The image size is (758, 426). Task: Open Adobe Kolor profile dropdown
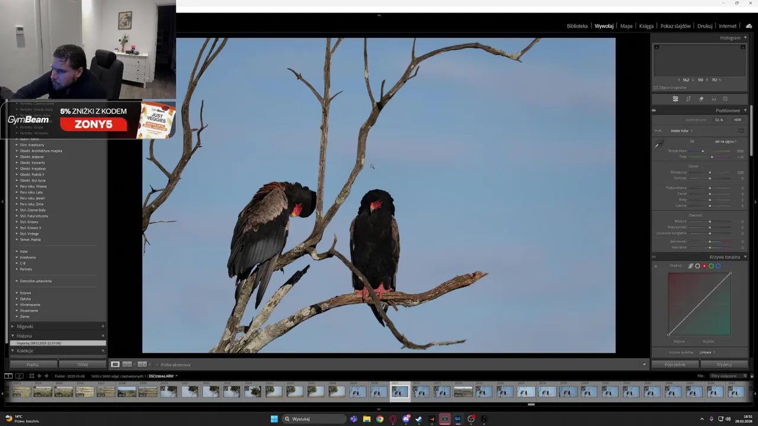[x=682, y=131]
